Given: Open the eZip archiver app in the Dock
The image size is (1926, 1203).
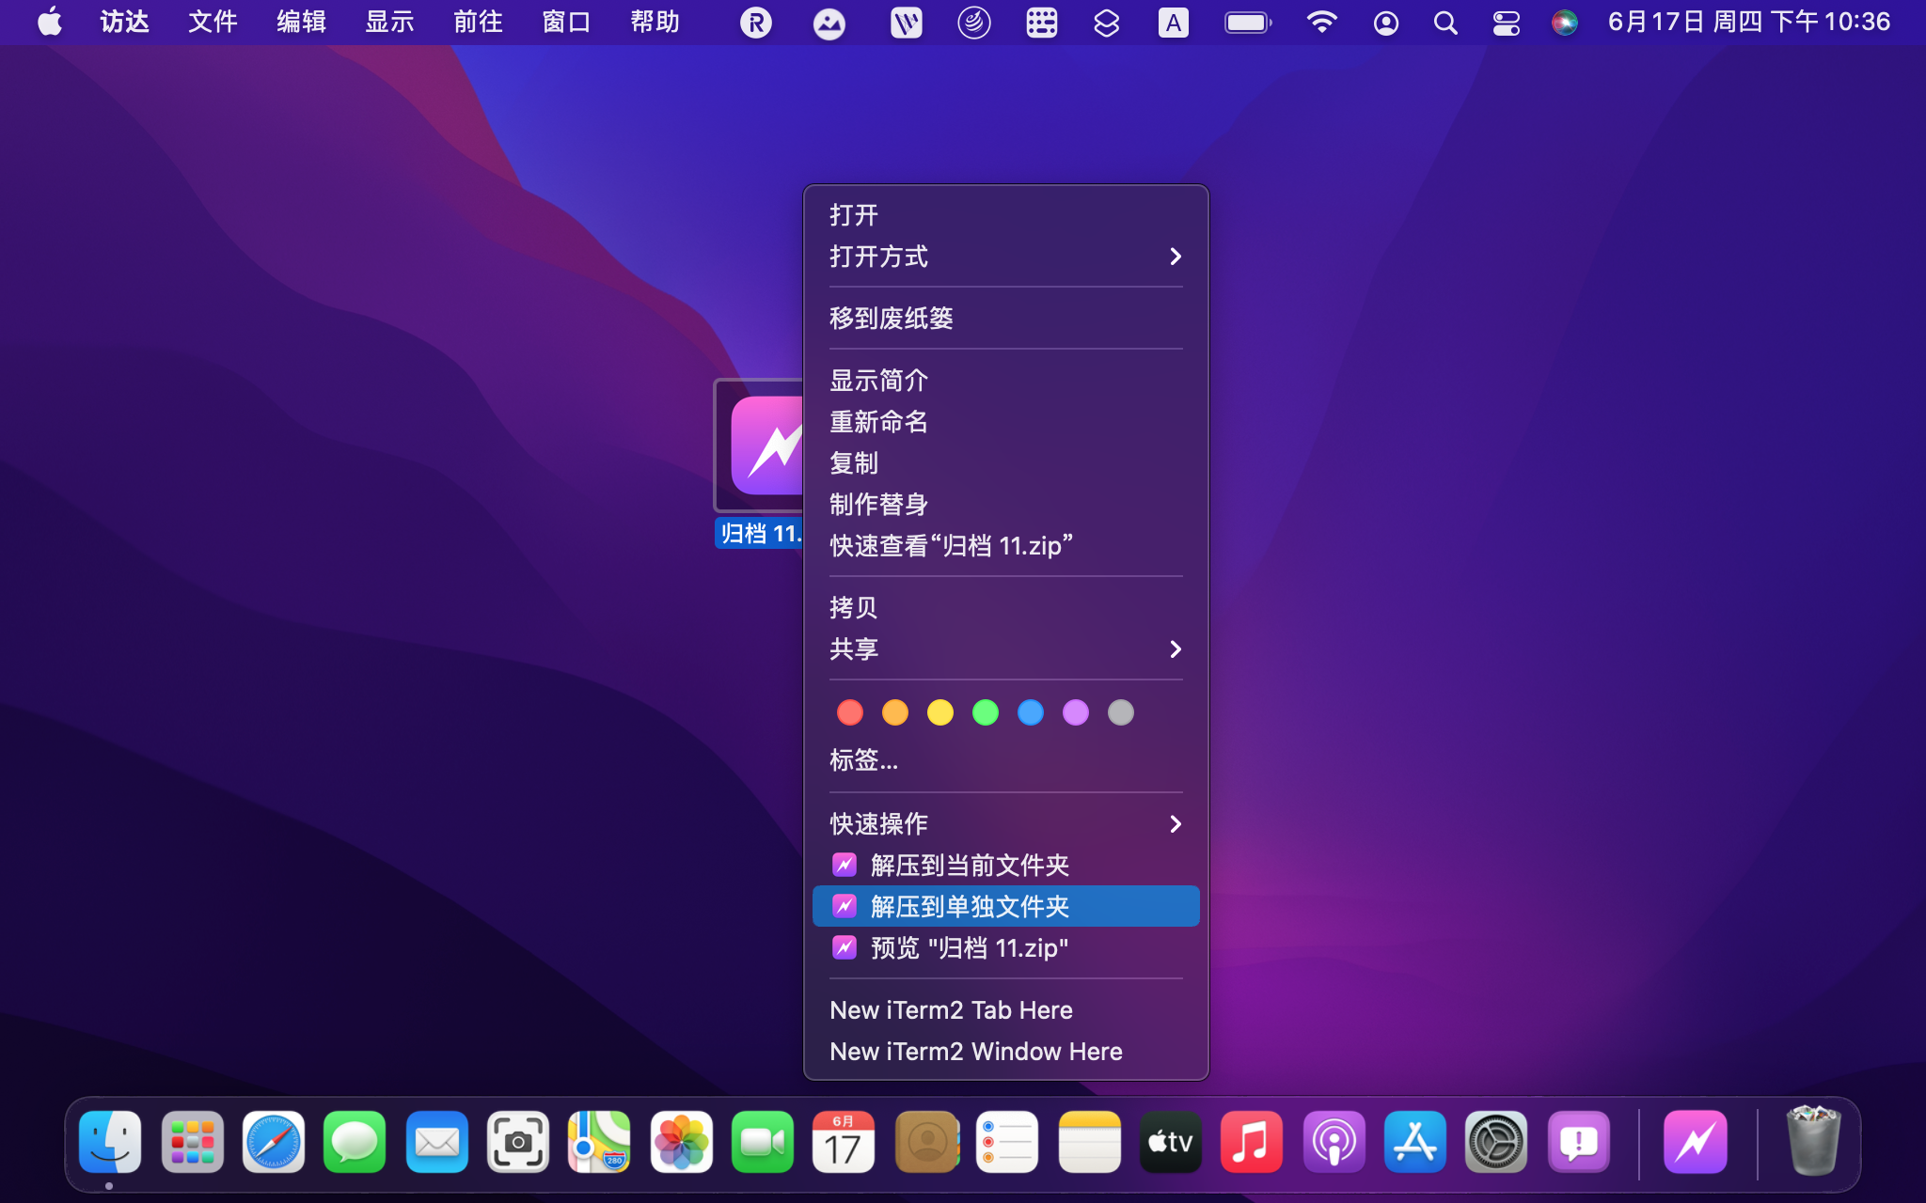Looking at the screenshot, I should (1694, 1142).
